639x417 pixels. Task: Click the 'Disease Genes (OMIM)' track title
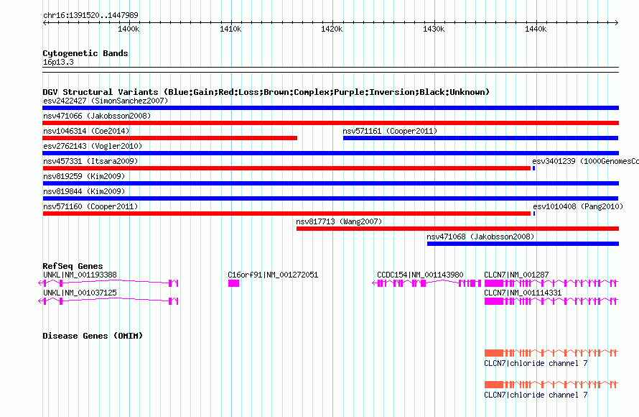(x=93, y=336)
